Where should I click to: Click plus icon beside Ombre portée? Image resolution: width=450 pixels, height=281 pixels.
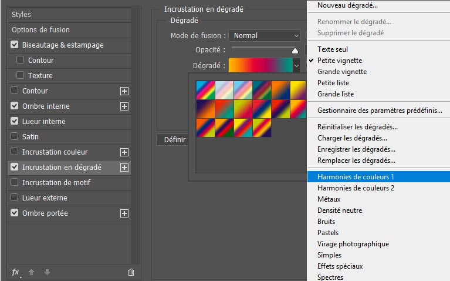[124, 213]
